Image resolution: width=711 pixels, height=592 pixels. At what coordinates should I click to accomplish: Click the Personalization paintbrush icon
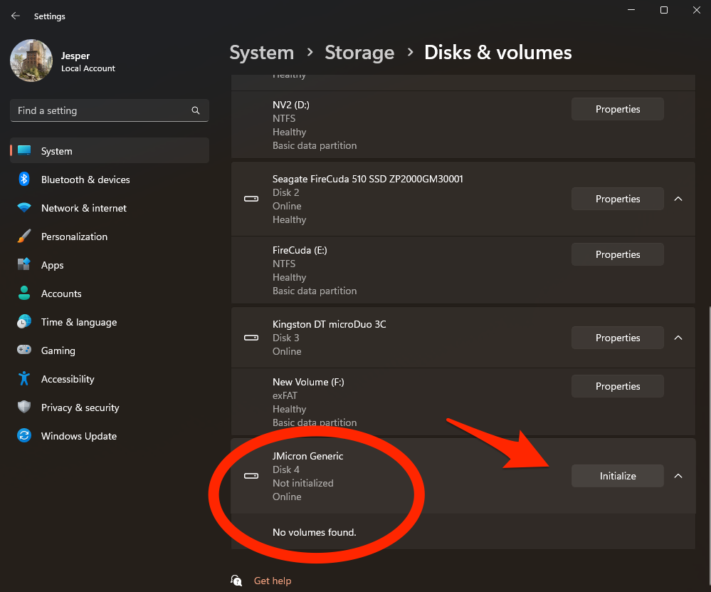click(24, 236)
